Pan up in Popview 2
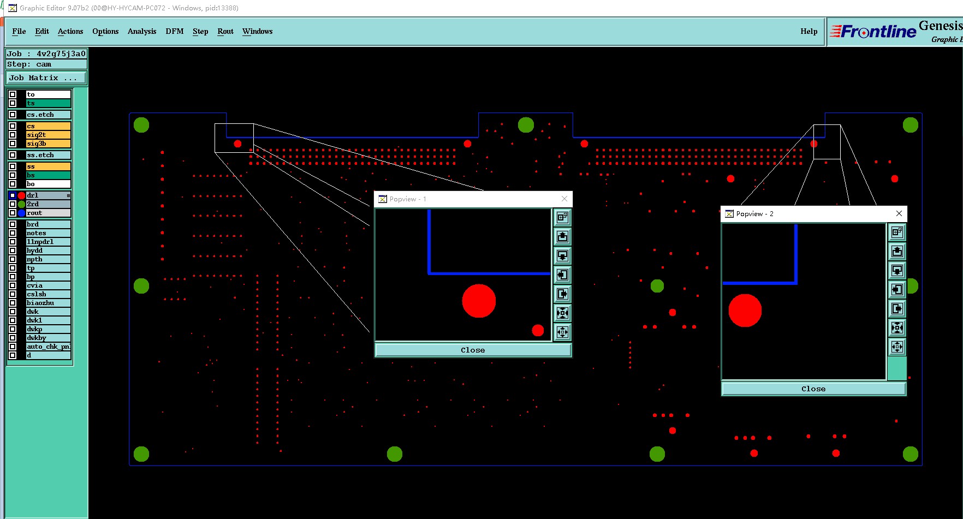 pos(897,251)
